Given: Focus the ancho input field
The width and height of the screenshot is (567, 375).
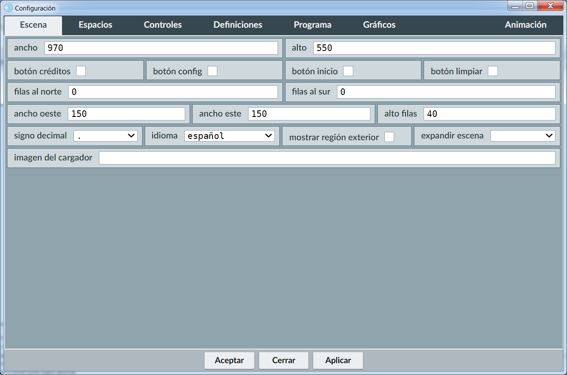Looking at the screenshot, I should point(161,48).
